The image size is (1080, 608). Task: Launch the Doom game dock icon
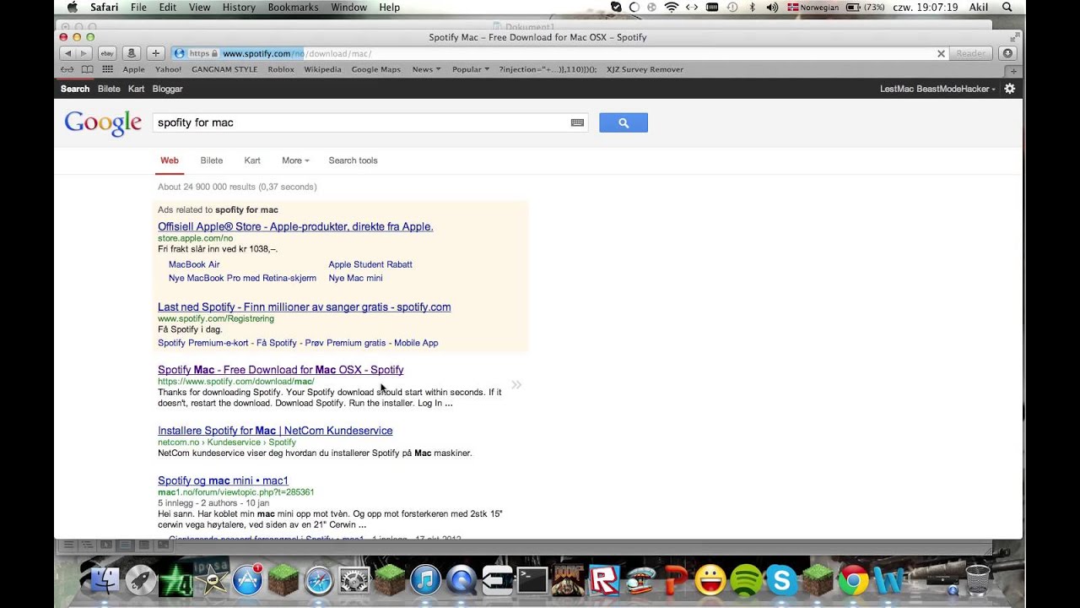pos(569,580)
